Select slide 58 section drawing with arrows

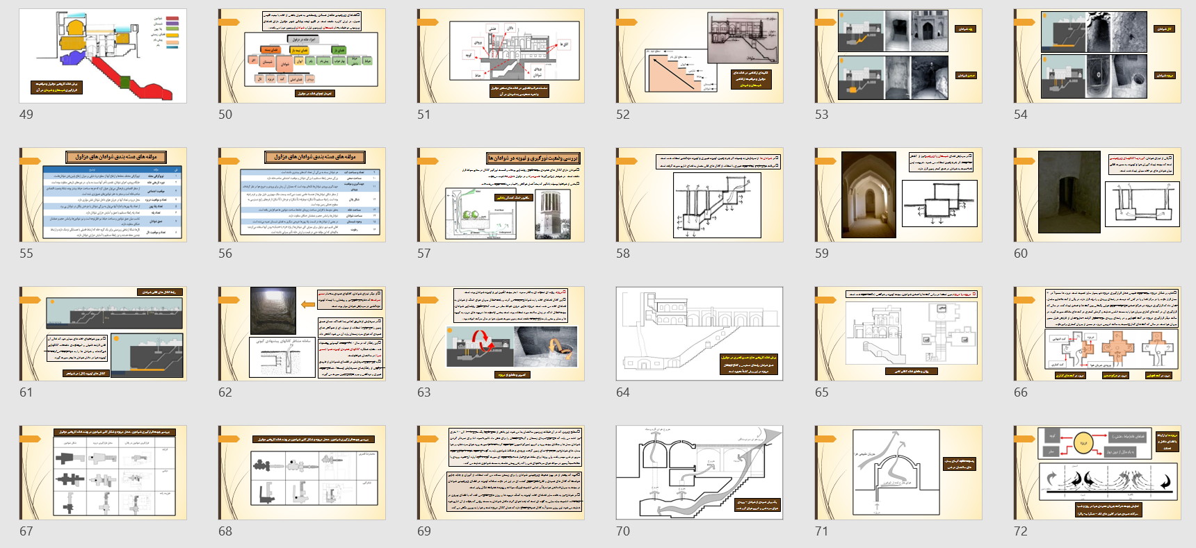tap(700, 195)
